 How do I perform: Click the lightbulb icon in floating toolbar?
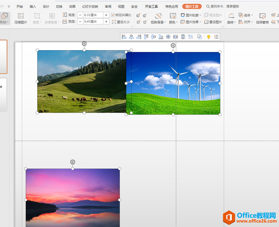coord(208,37)
